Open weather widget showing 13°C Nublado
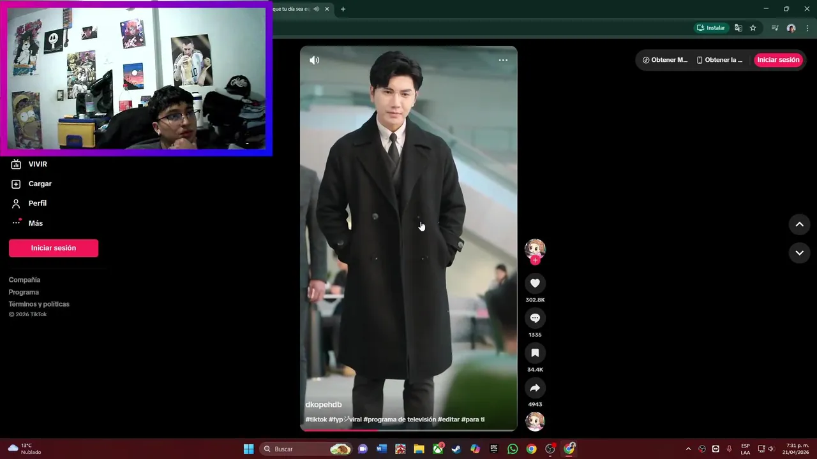The width and height of the screenshot is (817, 459). coord(24,449)
